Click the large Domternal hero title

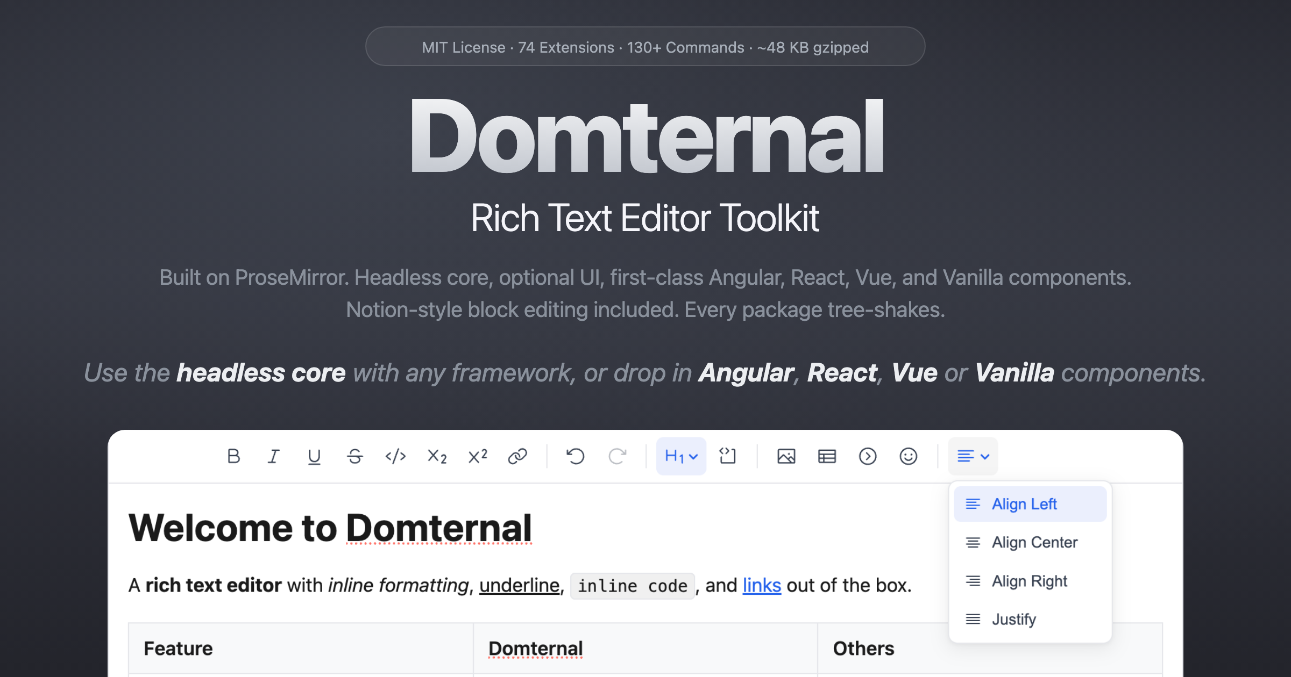(x=647, y=136)
